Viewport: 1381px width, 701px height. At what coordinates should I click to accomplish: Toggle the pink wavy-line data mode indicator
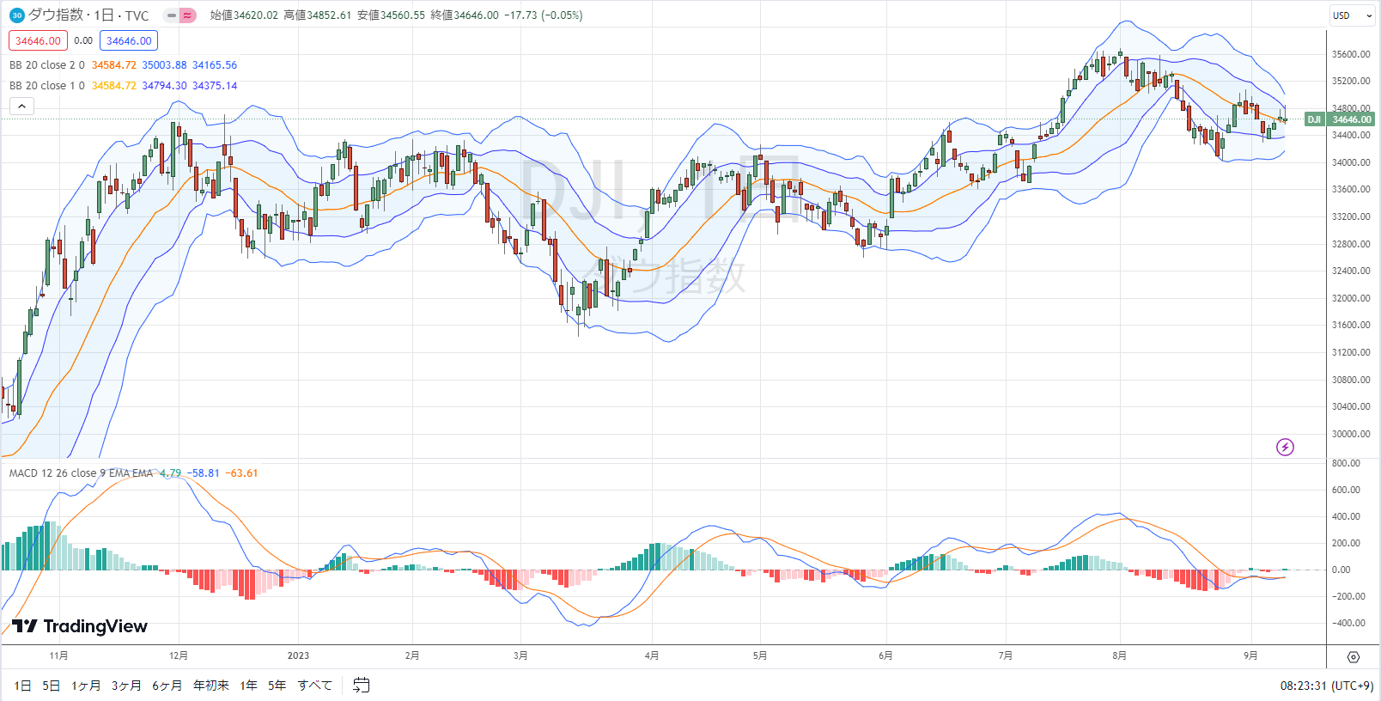188,15
